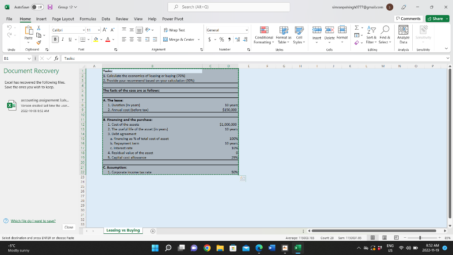Viewport: 453px width, 255px height.
Task: Click the AutoSum sigma icon
Action: (357, 28)
